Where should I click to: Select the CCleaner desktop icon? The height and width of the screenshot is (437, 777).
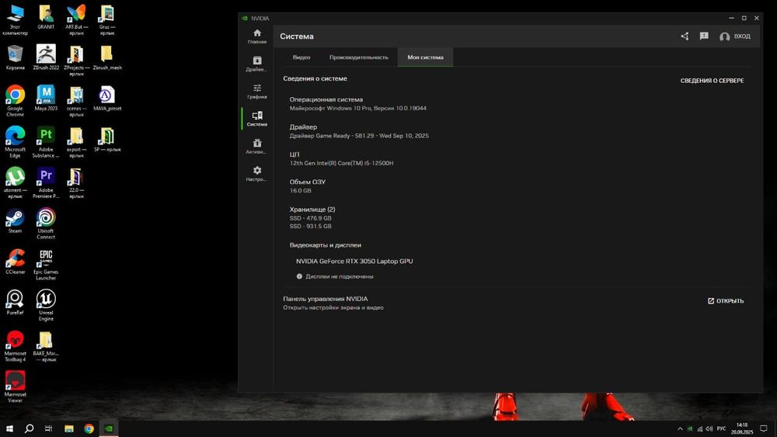(15, 262)
